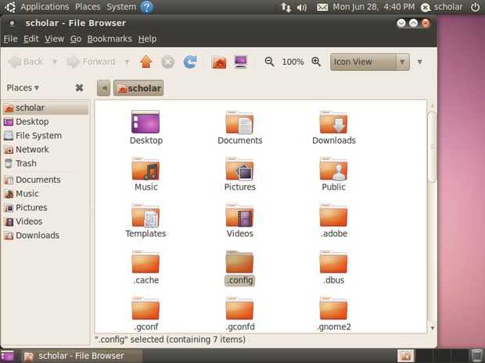The width and height of the screenshot is (485, 363).
Task: Open Home folder toolbar icon
Action: [x=219, y=62]
